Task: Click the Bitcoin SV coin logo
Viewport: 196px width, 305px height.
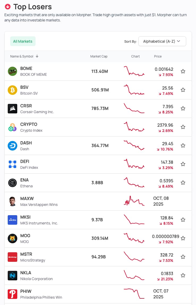Action: (12, 90)
